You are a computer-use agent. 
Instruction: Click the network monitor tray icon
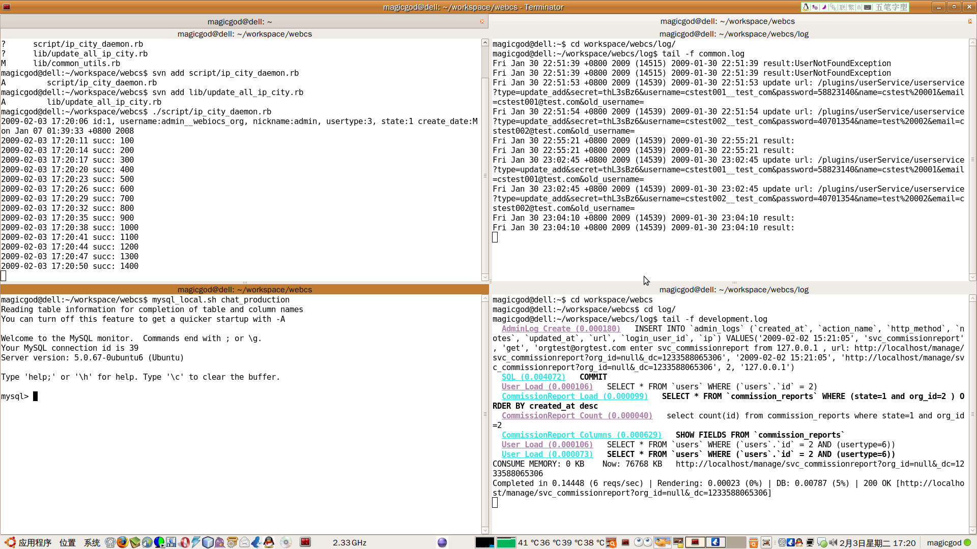click(x=810, y=542)
